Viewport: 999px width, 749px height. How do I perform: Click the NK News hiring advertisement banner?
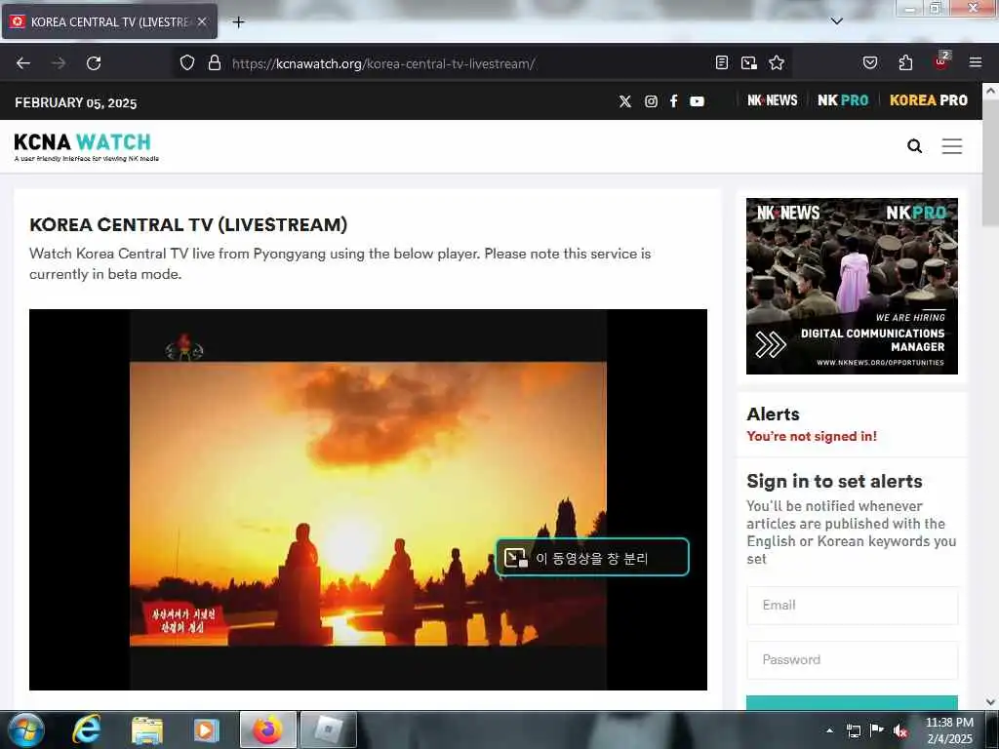point(852,286)
